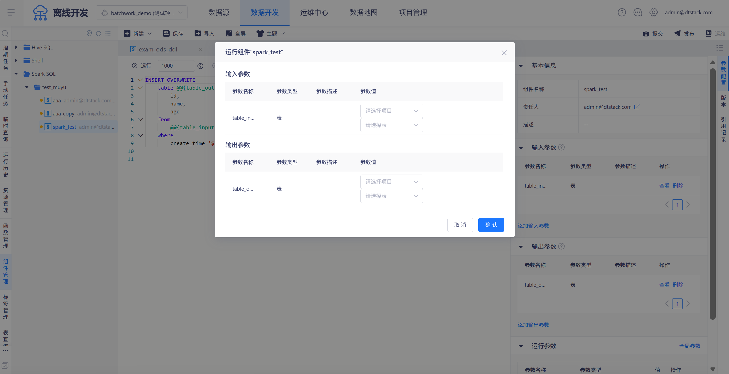729x374 pixels.
Task: Open the chat message icon in the header
Action: [637, 13]
